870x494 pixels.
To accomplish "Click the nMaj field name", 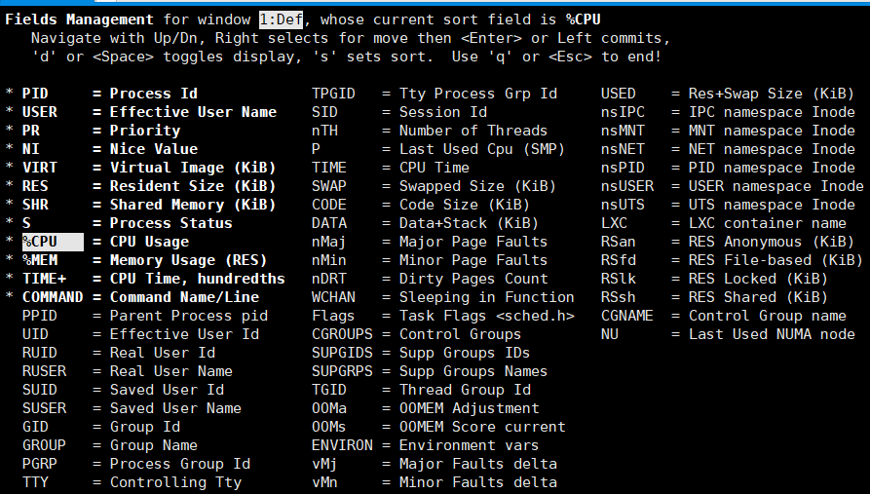I will [328, 242].
